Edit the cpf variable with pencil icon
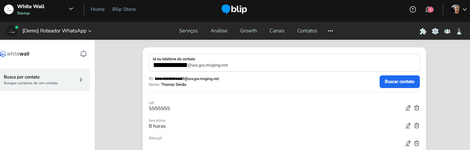 [408, 108]
